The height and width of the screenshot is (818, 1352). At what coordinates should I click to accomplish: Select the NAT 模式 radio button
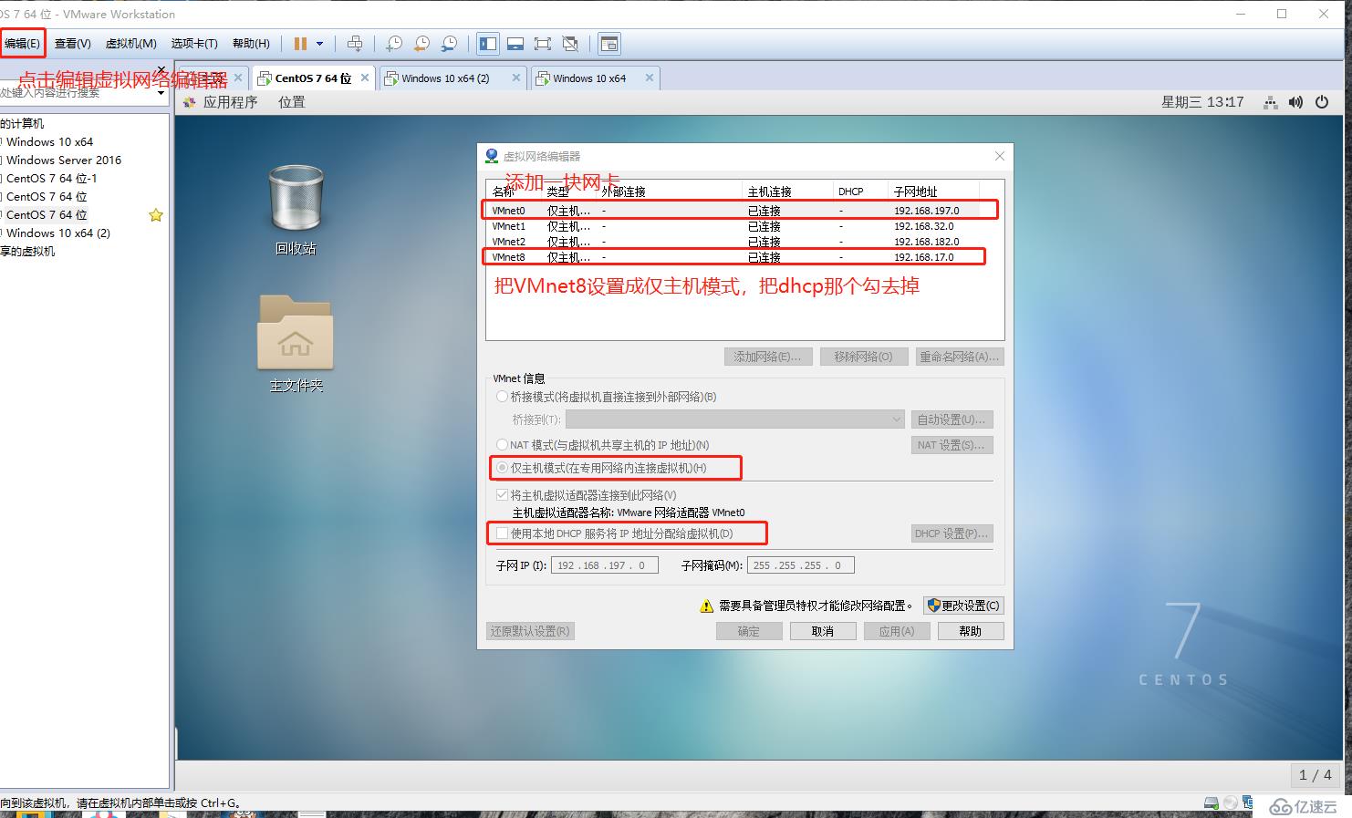click(502, 445)
